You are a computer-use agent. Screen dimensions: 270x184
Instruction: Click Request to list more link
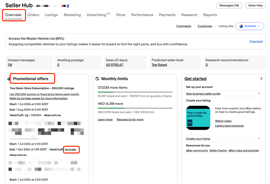130,119
